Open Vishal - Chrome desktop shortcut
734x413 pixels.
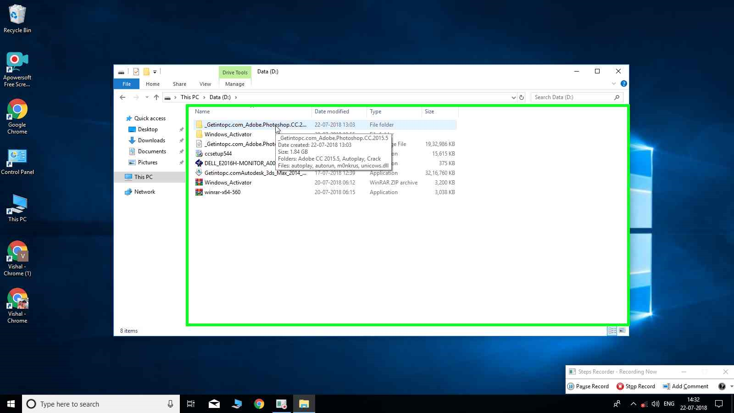point(17,306)
